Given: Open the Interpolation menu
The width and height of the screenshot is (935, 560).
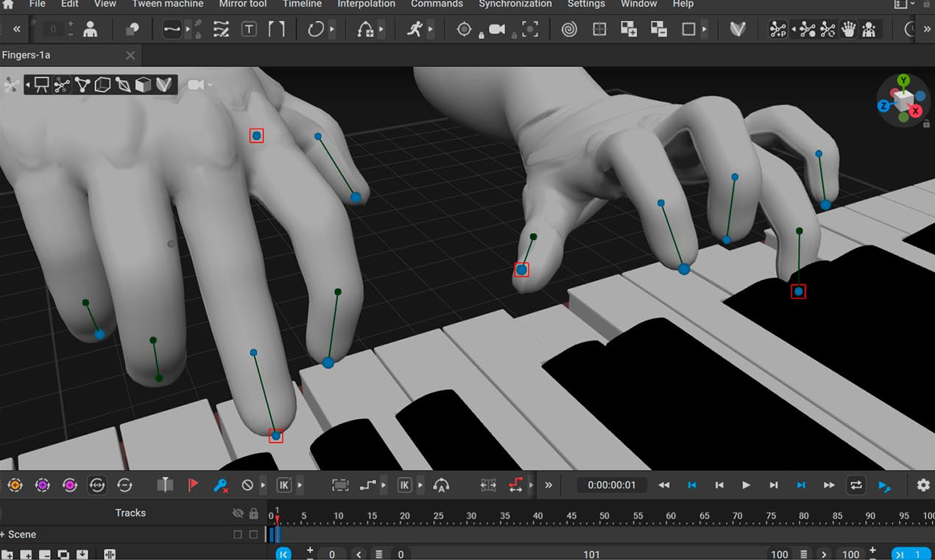Looking at the screenshot, I should tap(366, 4).
